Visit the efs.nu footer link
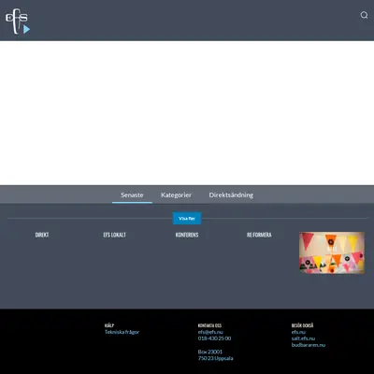 point(298,332)
